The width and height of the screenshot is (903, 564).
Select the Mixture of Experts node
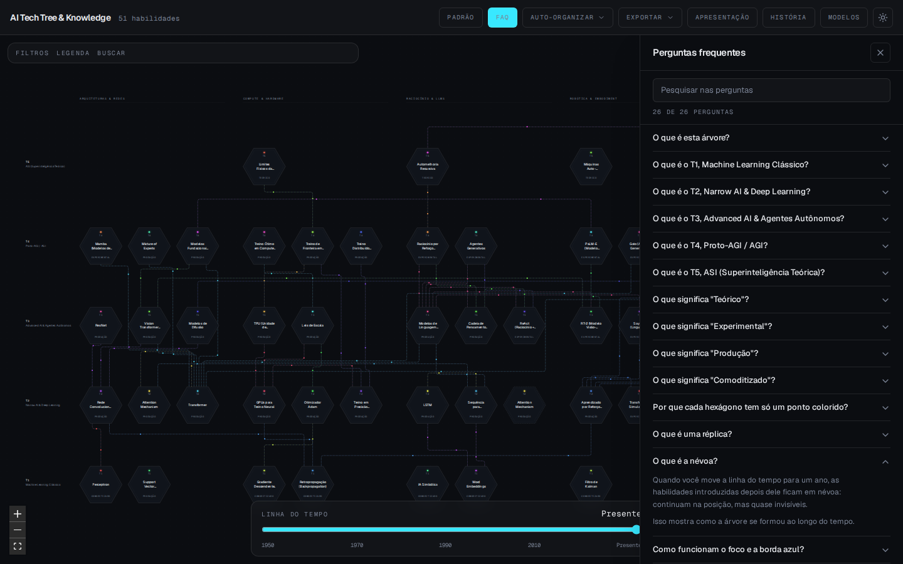149,246
